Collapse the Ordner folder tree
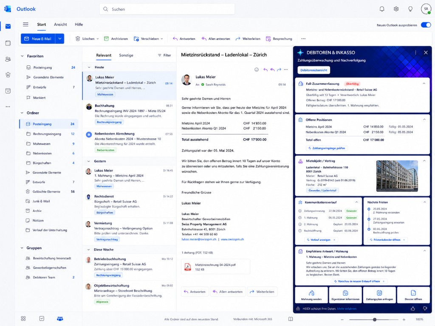 (22, 113)
